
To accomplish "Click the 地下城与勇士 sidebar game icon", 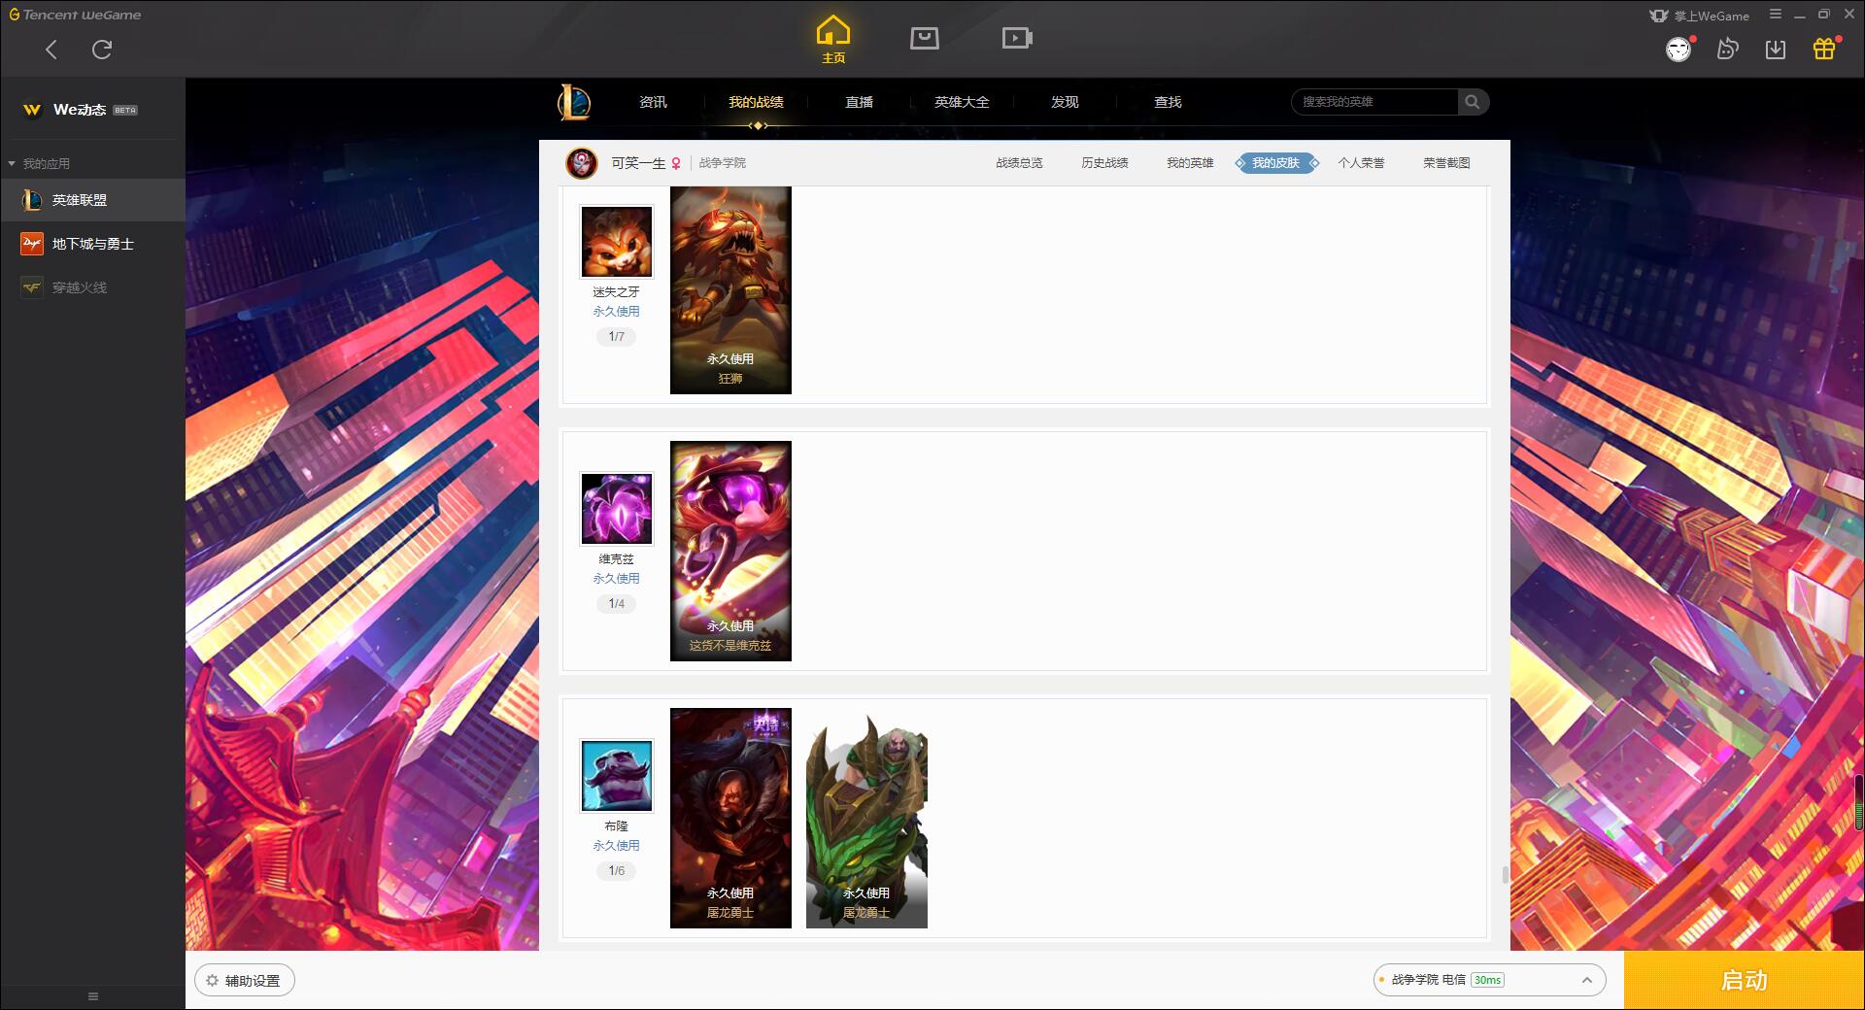I will 32,244.
